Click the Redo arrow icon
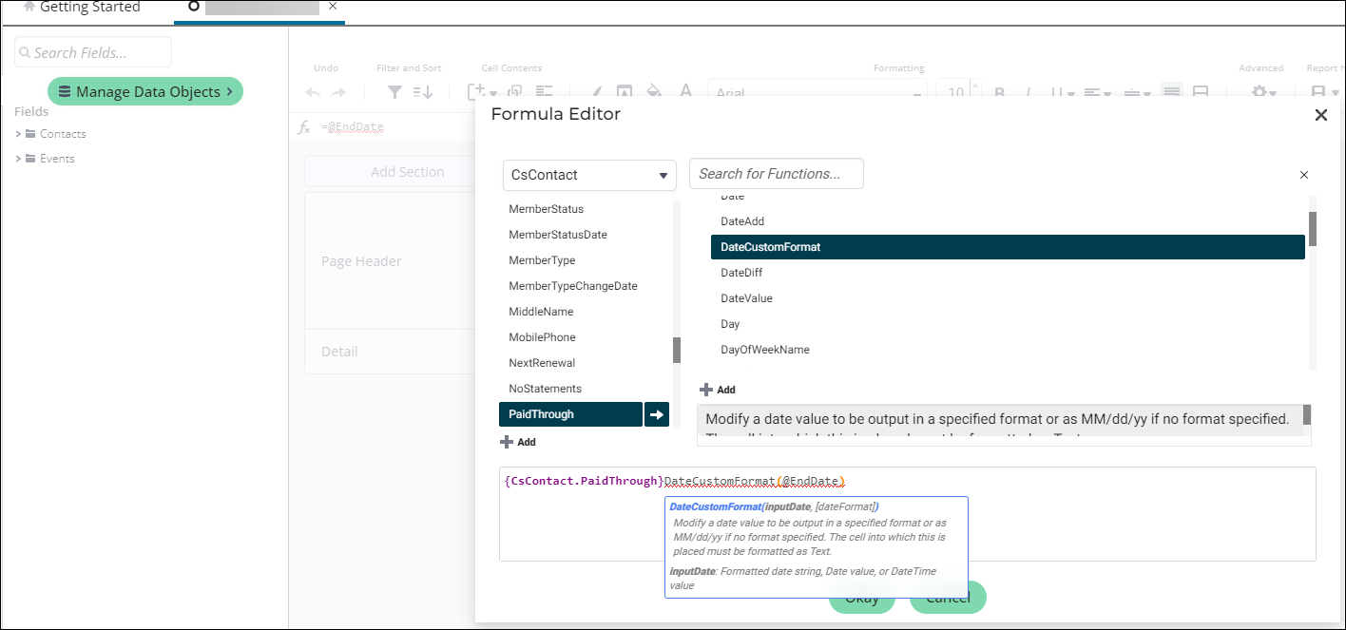This screenshot has width=1346, height=630. point(338,92)
